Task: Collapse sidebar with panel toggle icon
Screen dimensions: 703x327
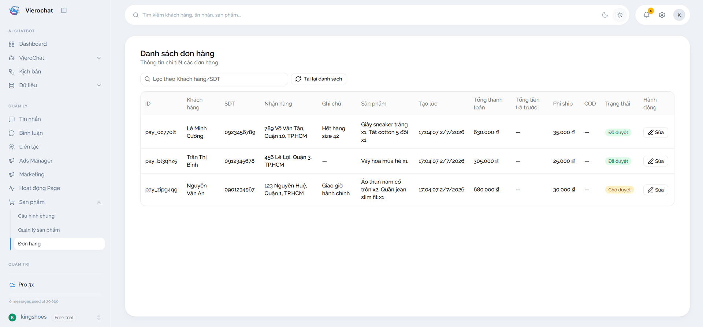Action: click(64, 11)
